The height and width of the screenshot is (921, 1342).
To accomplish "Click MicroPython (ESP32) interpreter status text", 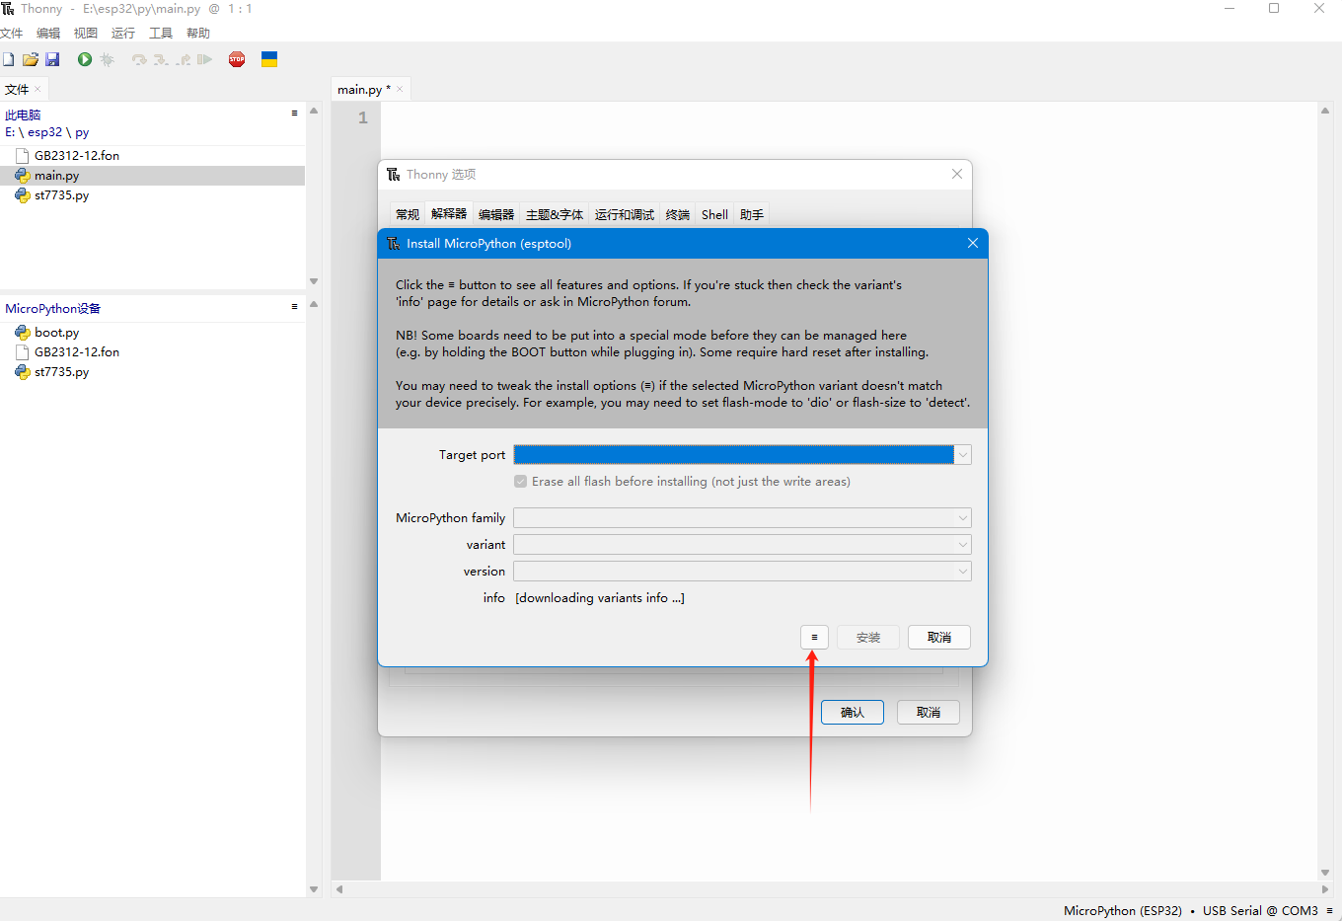I will 1122,910.
